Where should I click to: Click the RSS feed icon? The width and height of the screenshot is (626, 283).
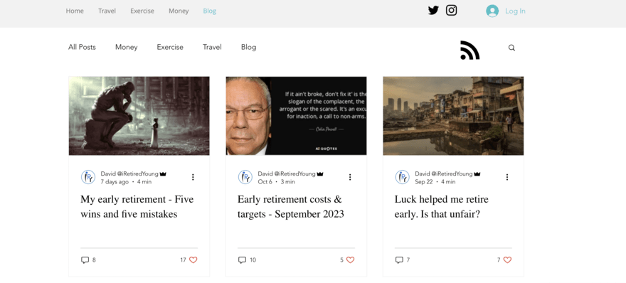coord(469,50)
